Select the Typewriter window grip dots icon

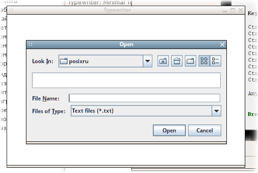11,10
